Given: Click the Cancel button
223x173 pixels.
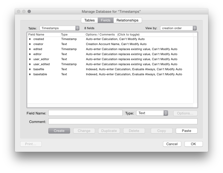Looking at the screenshot, I should pos(172,144).
